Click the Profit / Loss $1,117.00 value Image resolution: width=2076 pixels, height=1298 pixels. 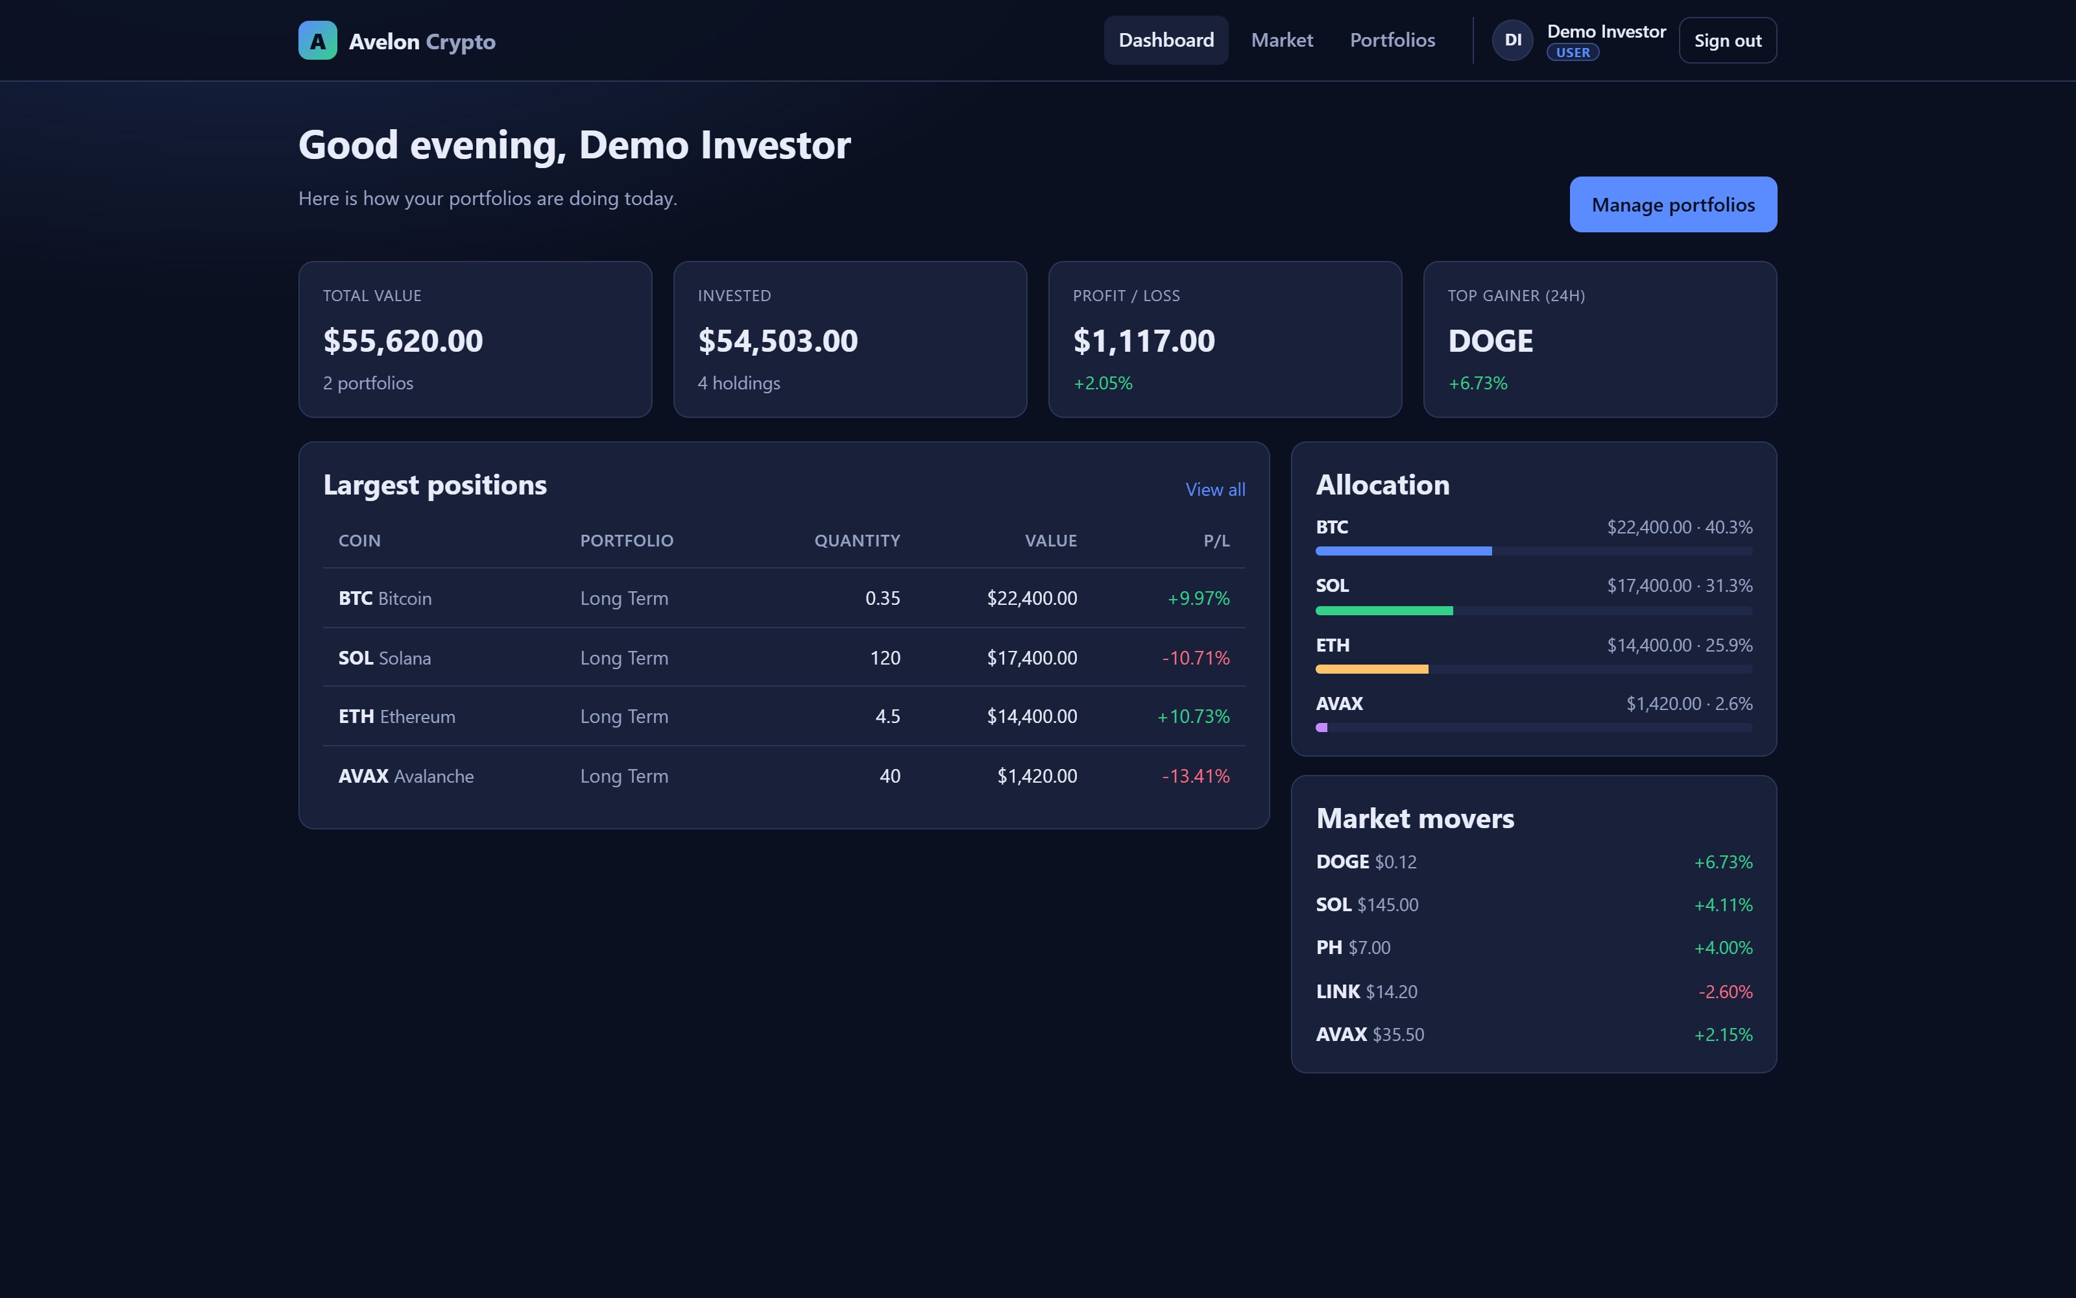pos(1144,341)
